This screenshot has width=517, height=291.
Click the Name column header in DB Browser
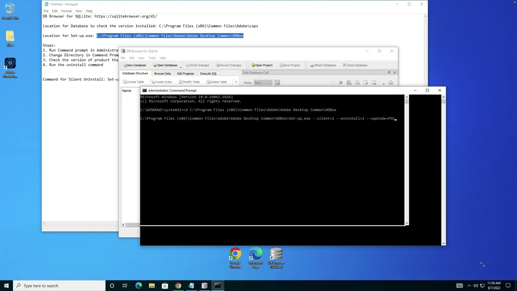click(126, 91)
